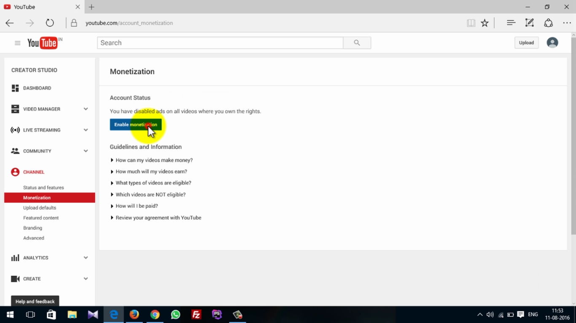Click the search magnifier button

coord(357,42)
